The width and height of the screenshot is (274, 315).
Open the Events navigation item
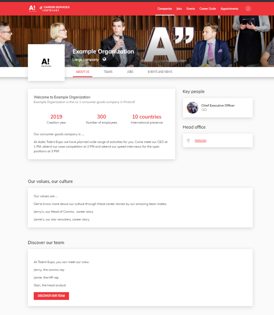click(x=191, y=9)
